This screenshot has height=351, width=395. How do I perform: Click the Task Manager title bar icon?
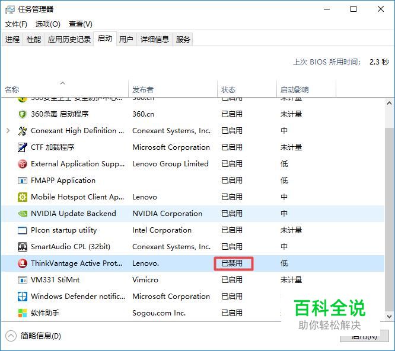coord(10,9)
